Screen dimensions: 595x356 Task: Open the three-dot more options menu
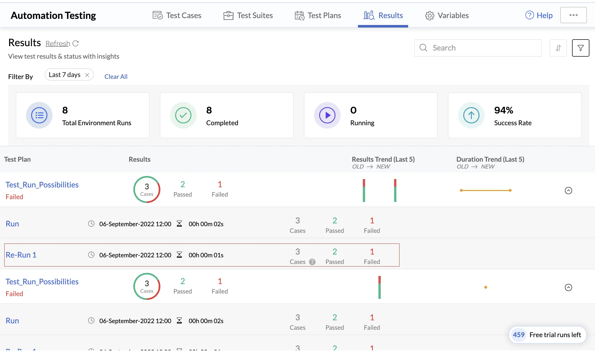point(573,15)
